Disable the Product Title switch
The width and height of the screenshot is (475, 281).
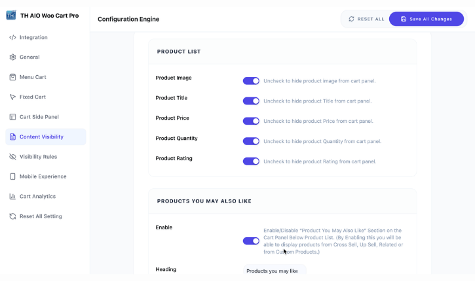click(x=251, y=101)
